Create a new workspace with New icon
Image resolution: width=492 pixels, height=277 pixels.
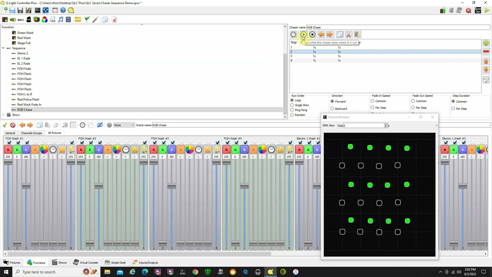pyautogui.click(x=4, y=10)
